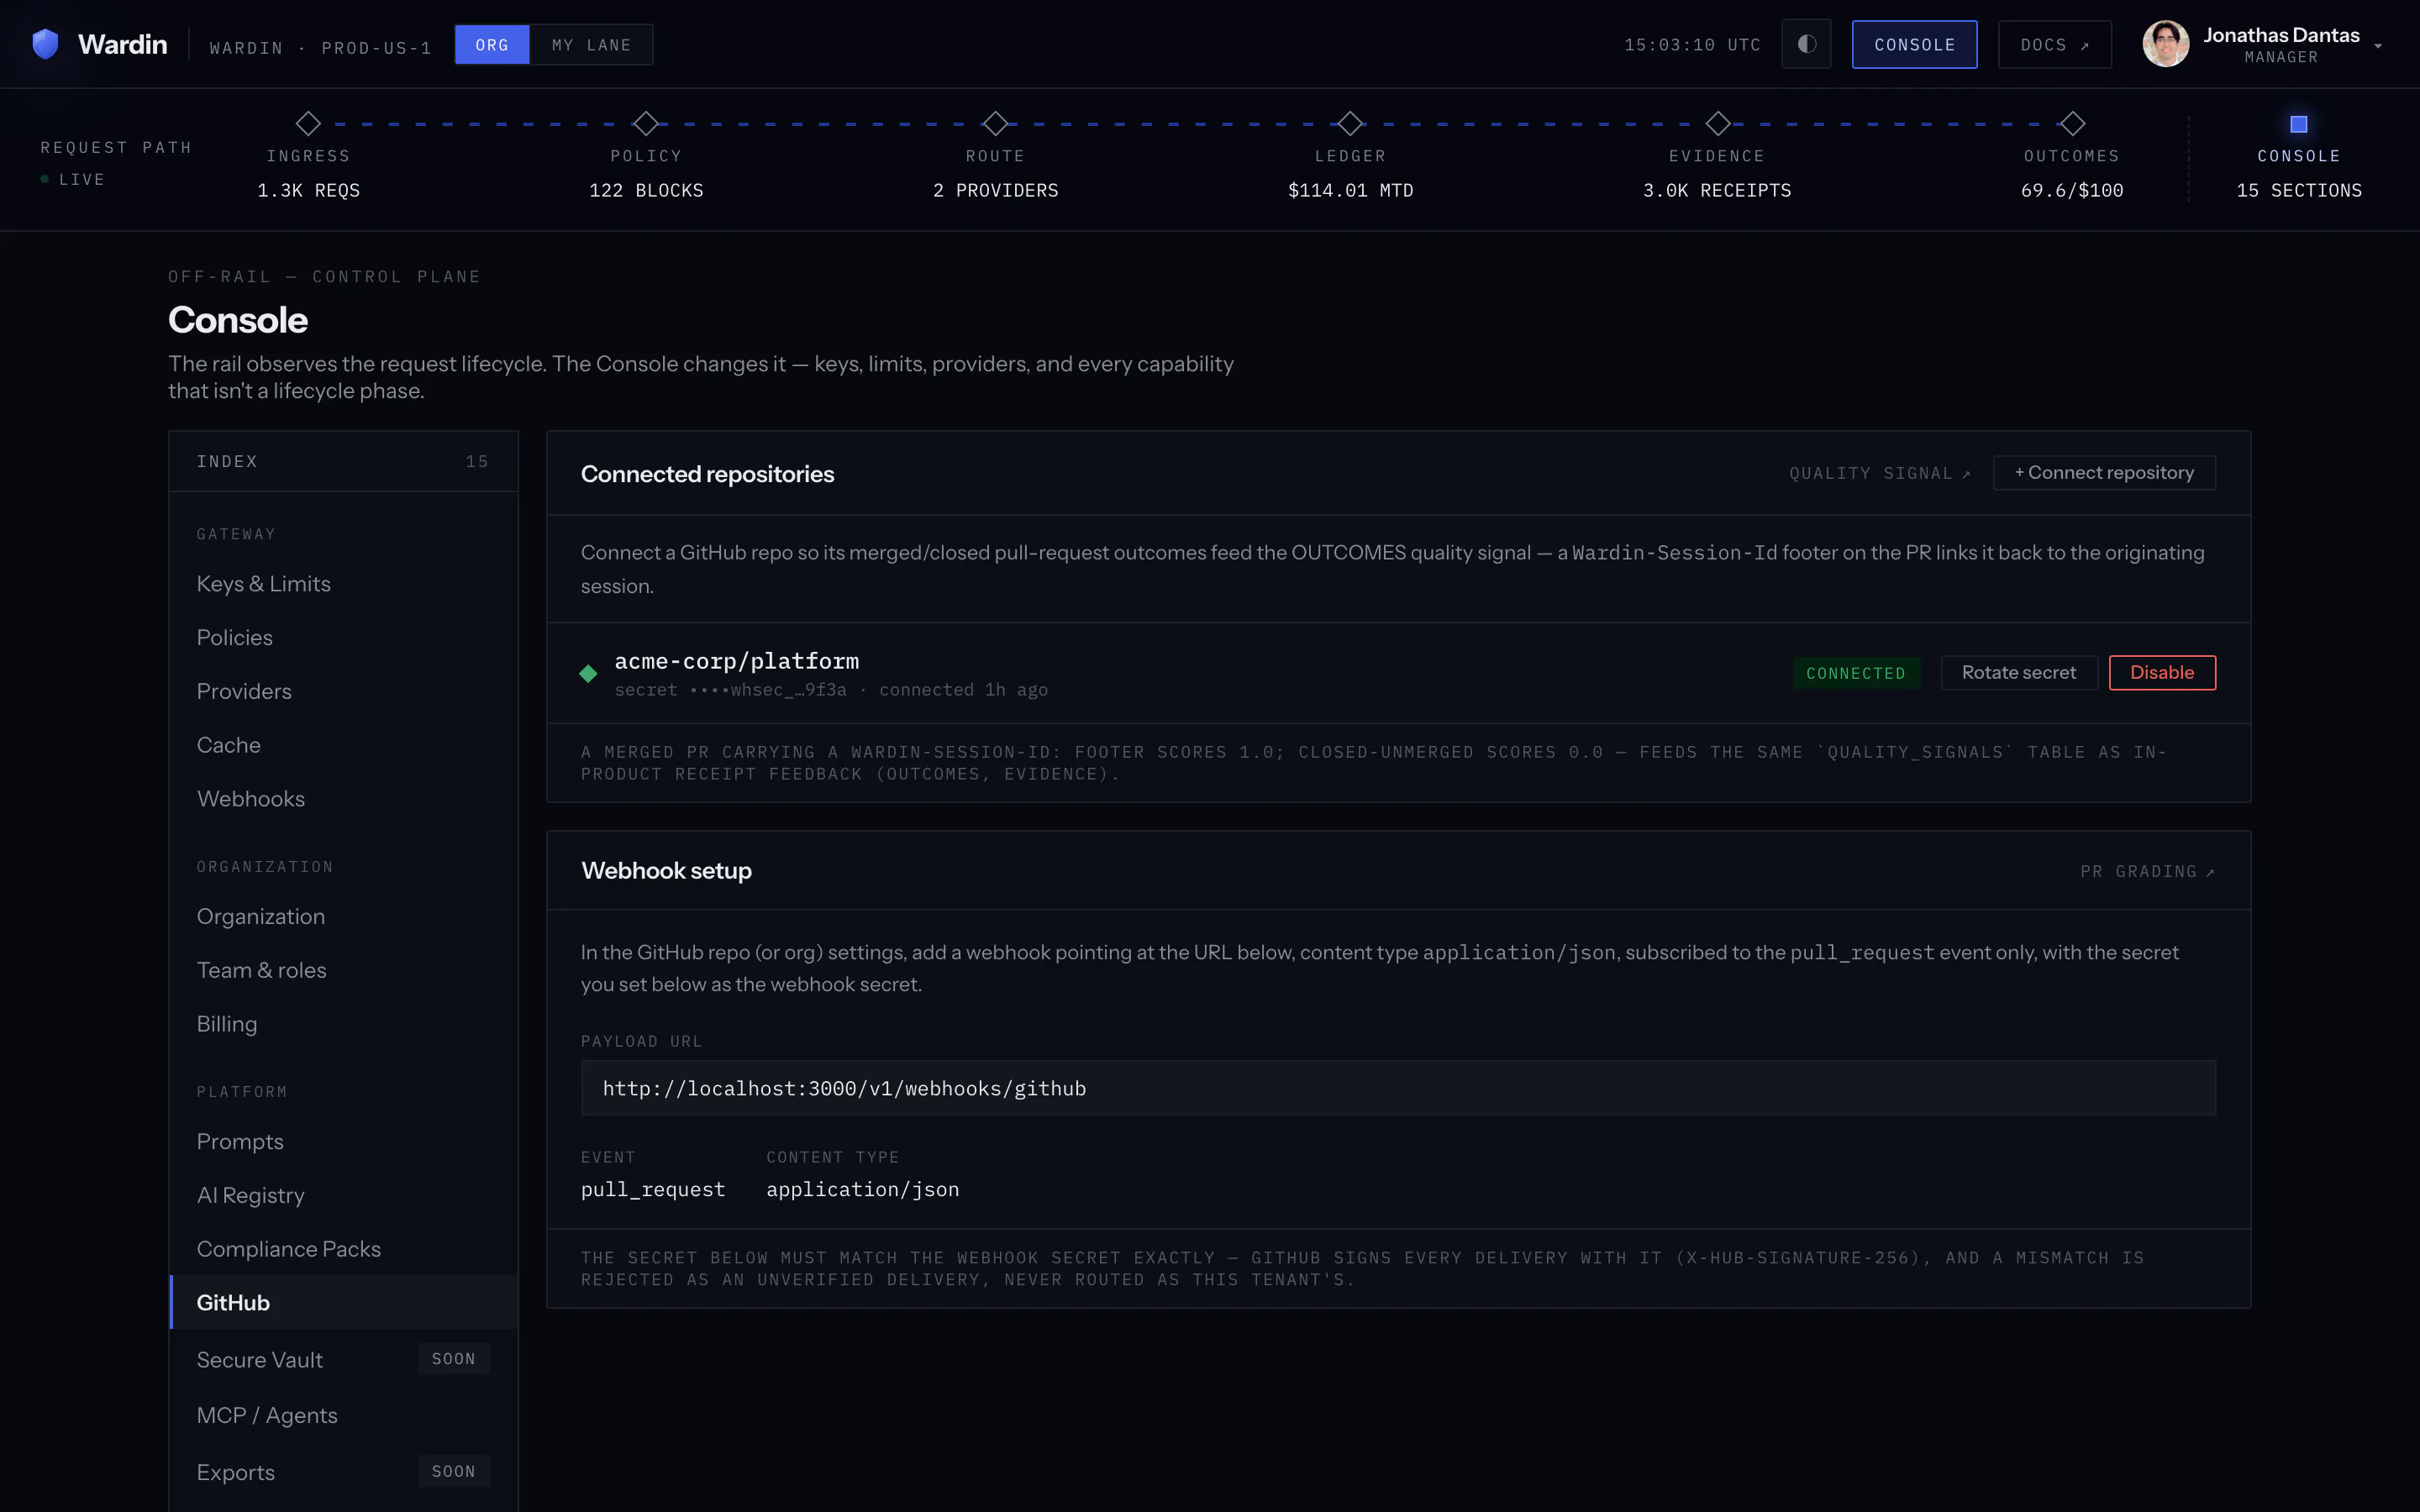
Task: Rotate secret for acme-corp/platform
Action: tap(2019, 673)
